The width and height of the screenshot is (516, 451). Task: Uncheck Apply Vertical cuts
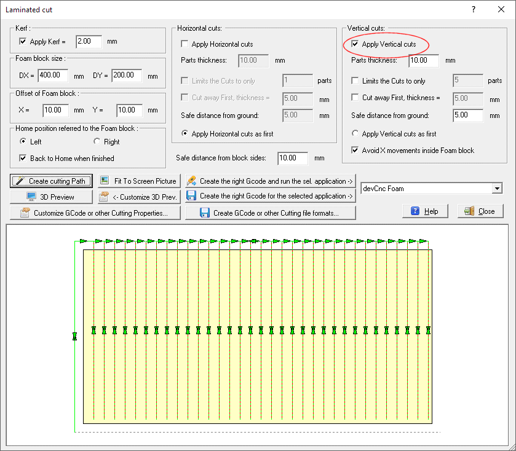pos(355,44)
